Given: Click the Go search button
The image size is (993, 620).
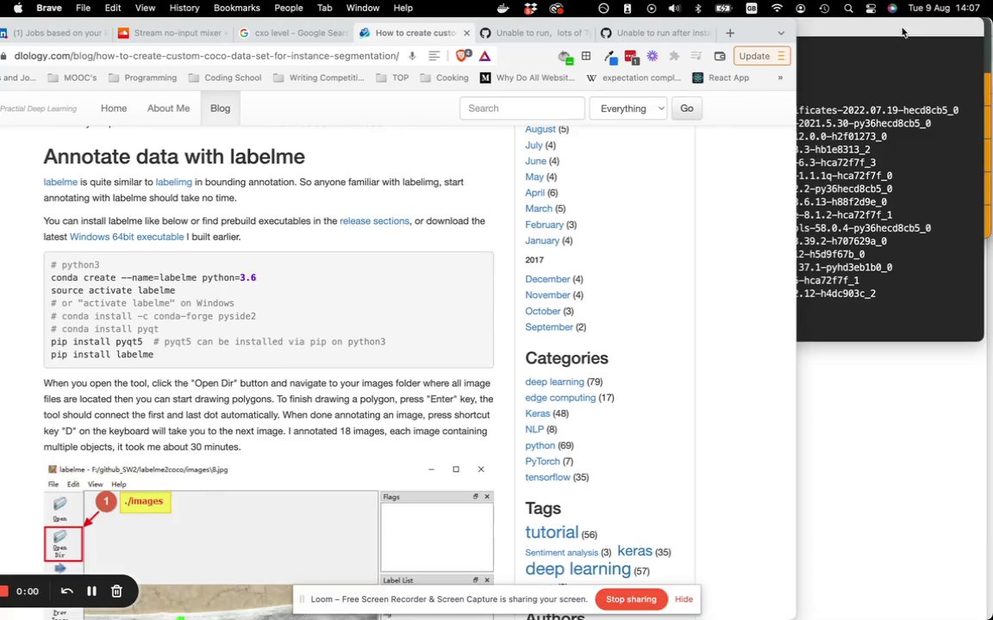Looking at the screenshot, I should point(686,108).
